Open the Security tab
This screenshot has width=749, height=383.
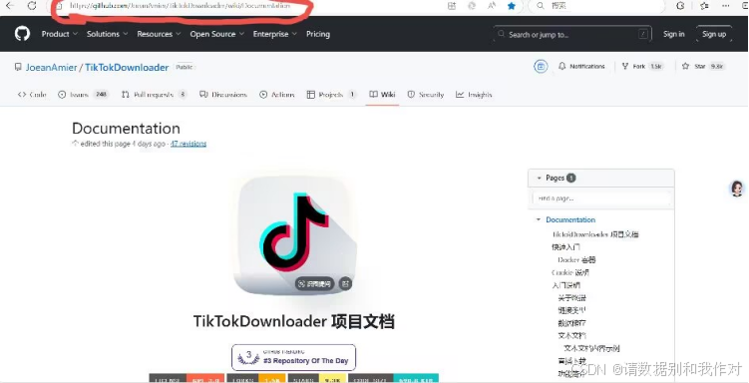coord(426,95)
